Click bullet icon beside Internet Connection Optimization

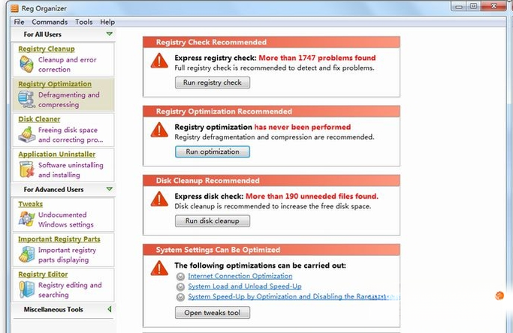180,277
